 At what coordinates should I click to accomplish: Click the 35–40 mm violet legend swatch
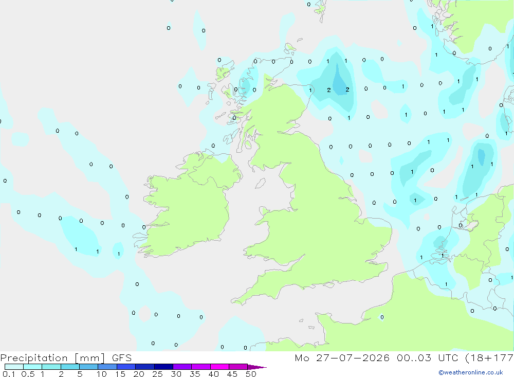201,367
